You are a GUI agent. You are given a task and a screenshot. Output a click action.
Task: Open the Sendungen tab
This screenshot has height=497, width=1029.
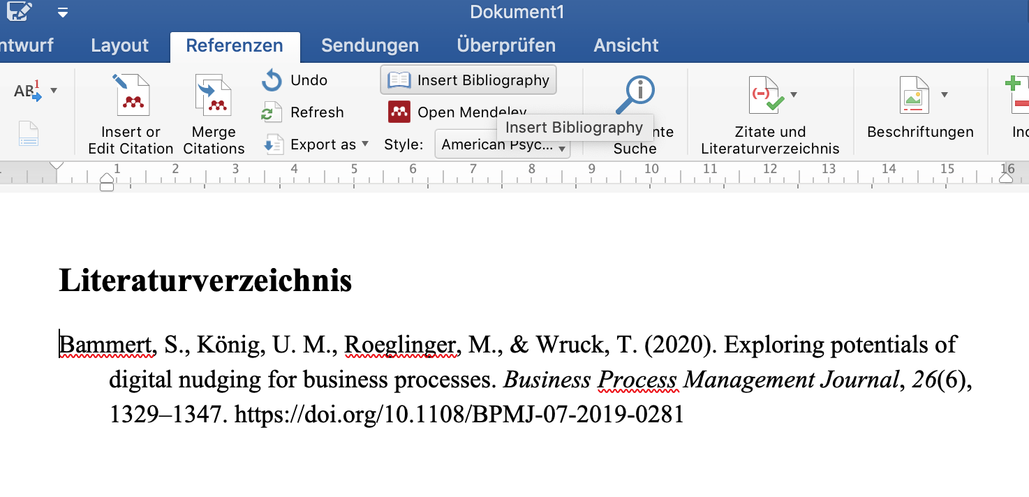369,46
